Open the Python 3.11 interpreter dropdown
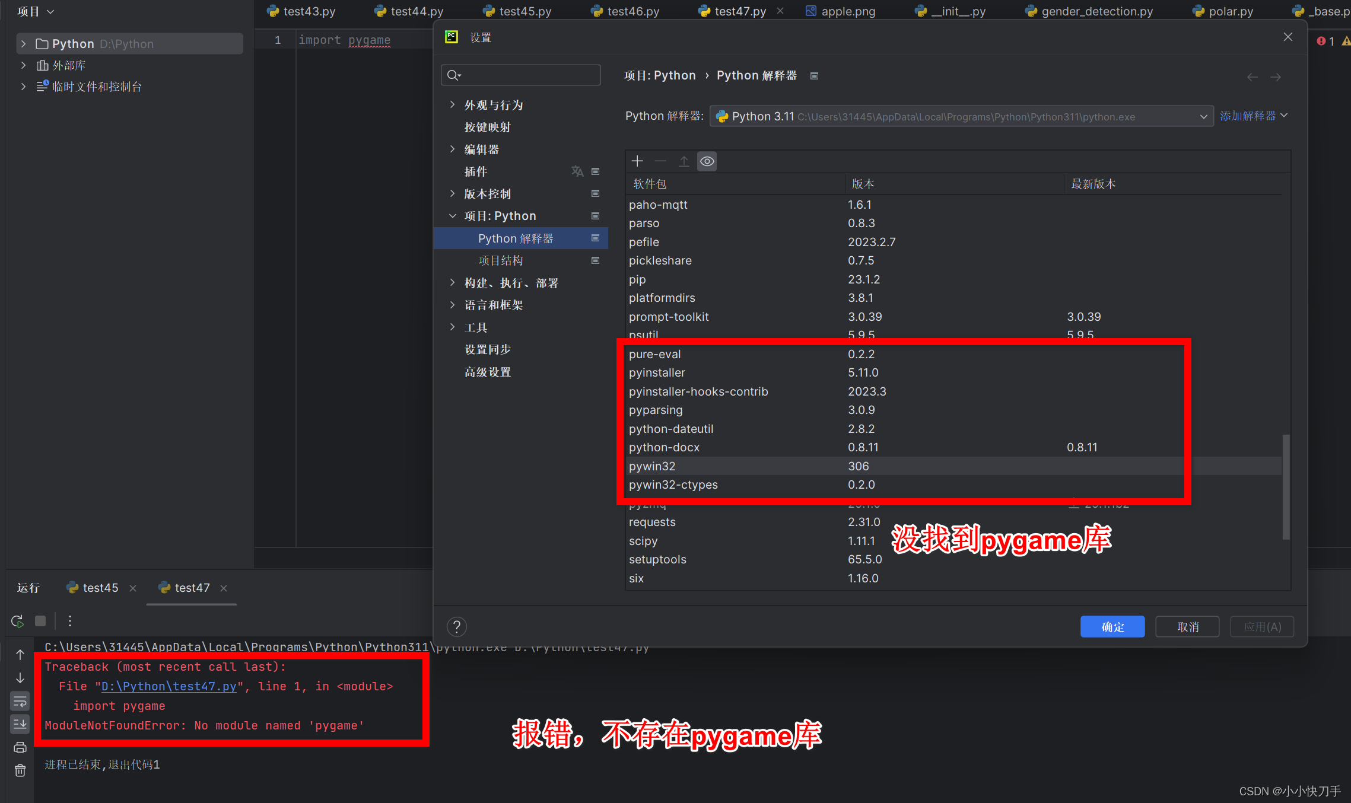Image resolution: width=1351 pixels, height=803 pixels. click(x=1203, y=116)
